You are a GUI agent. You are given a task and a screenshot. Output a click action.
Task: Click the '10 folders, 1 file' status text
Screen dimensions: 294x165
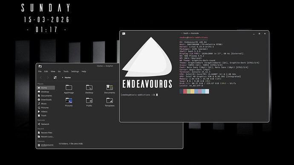coord(71,144)
